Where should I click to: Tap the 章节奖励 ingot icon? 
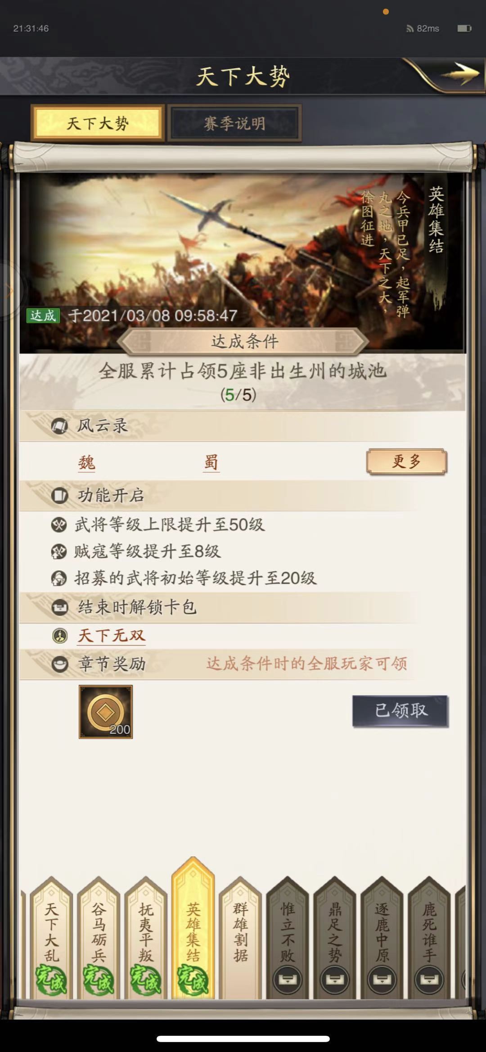(x=60, y=664)
